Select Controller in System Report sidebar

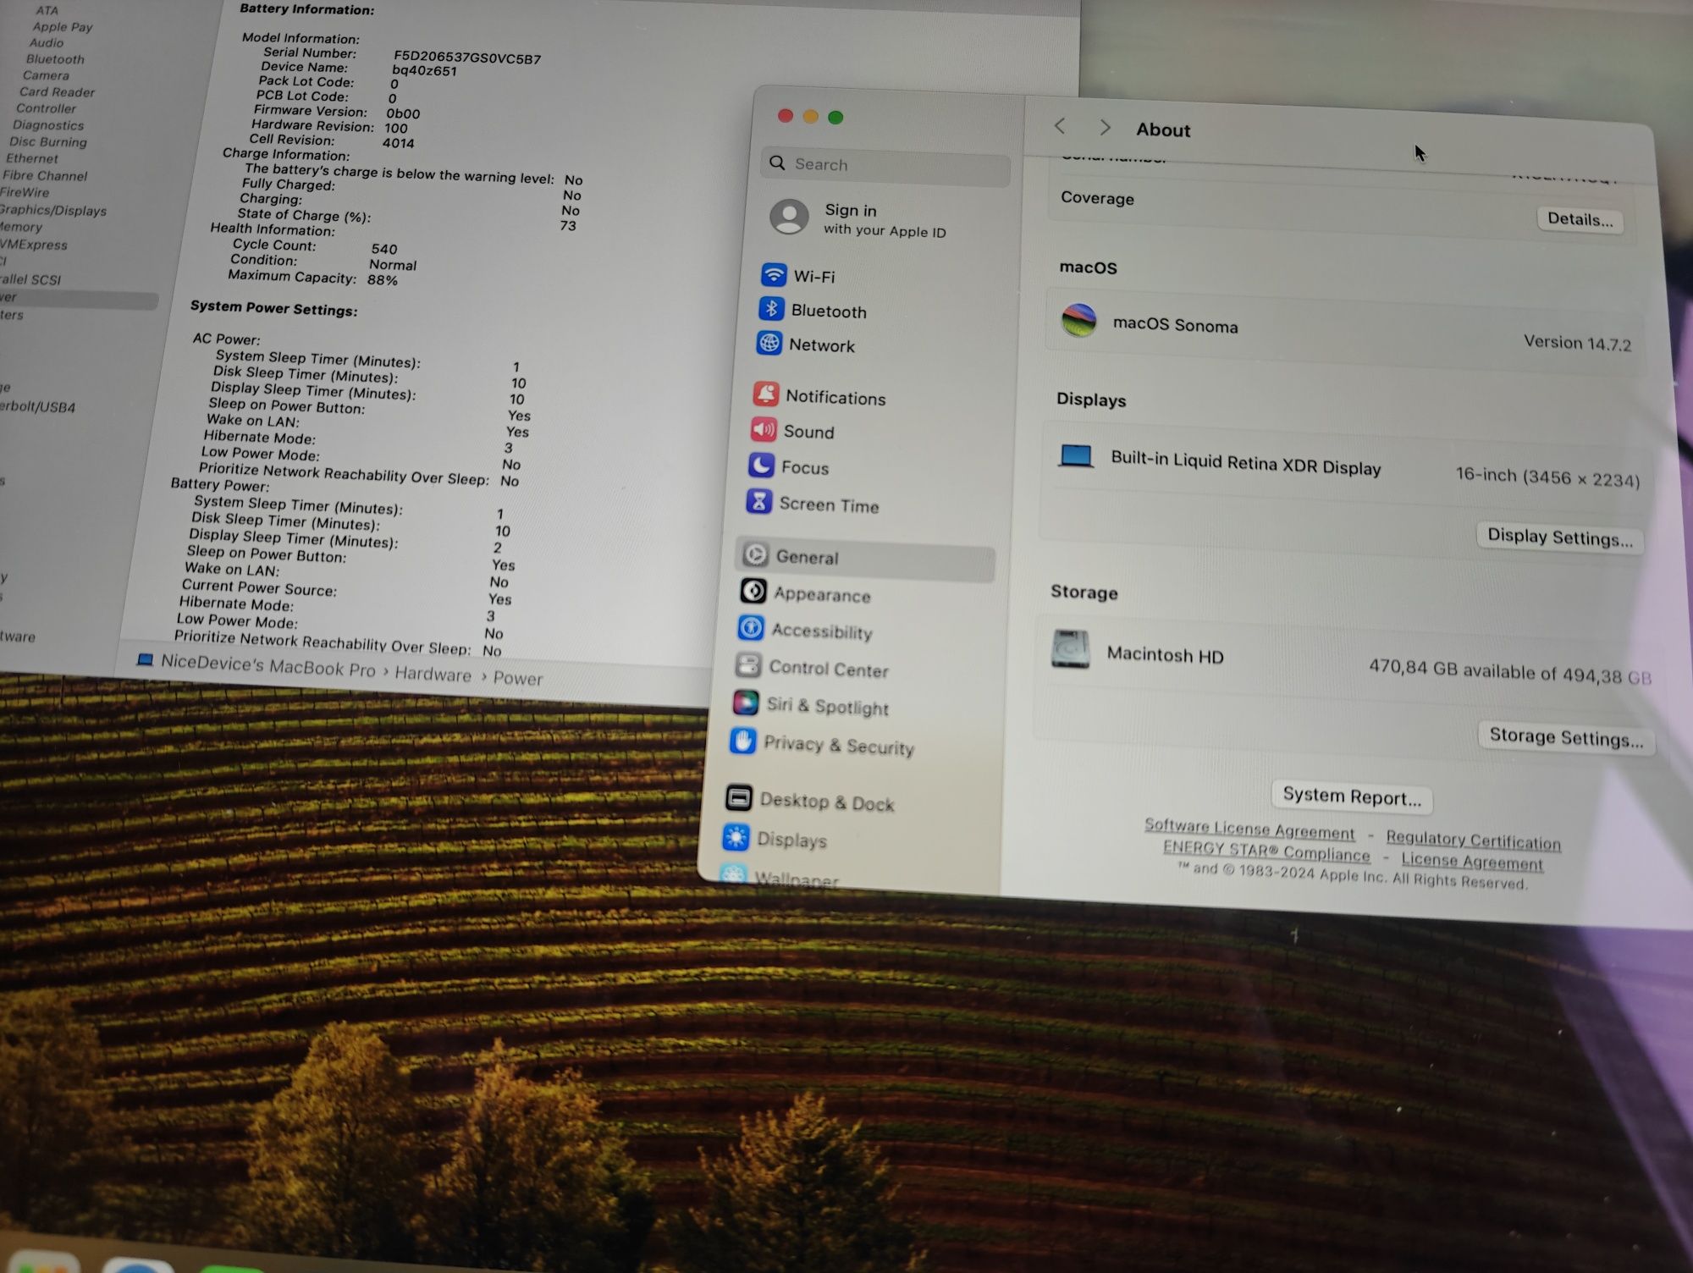[x=46, y=107]
